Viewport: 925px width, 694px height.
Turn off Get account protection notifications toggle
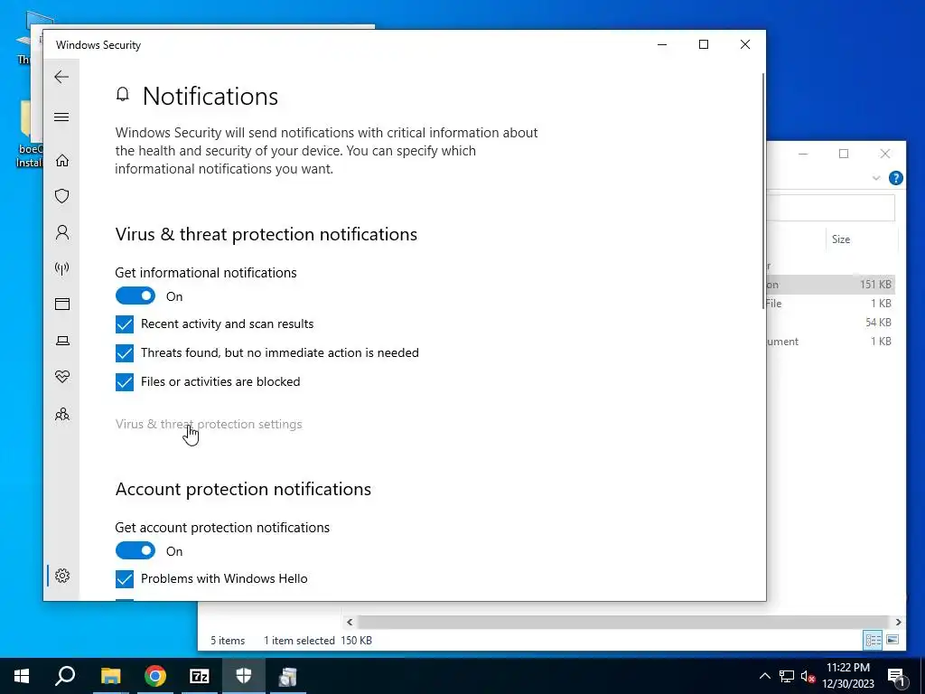point(135,550)
